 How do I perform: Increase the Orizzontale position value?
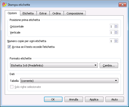[116, 25]
